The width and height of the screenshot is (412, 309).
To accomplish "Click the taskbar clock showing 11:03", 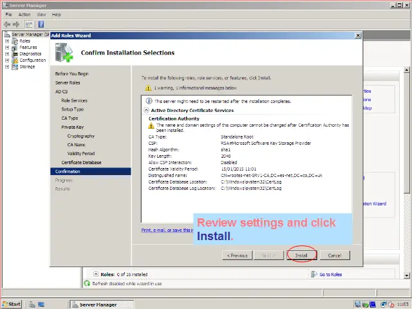I will point(402,304).
